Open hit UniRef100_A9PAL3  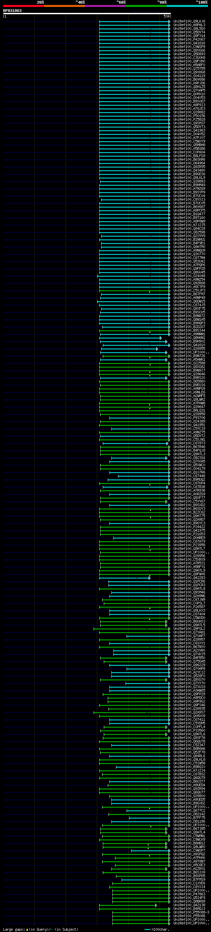[189, 25]
